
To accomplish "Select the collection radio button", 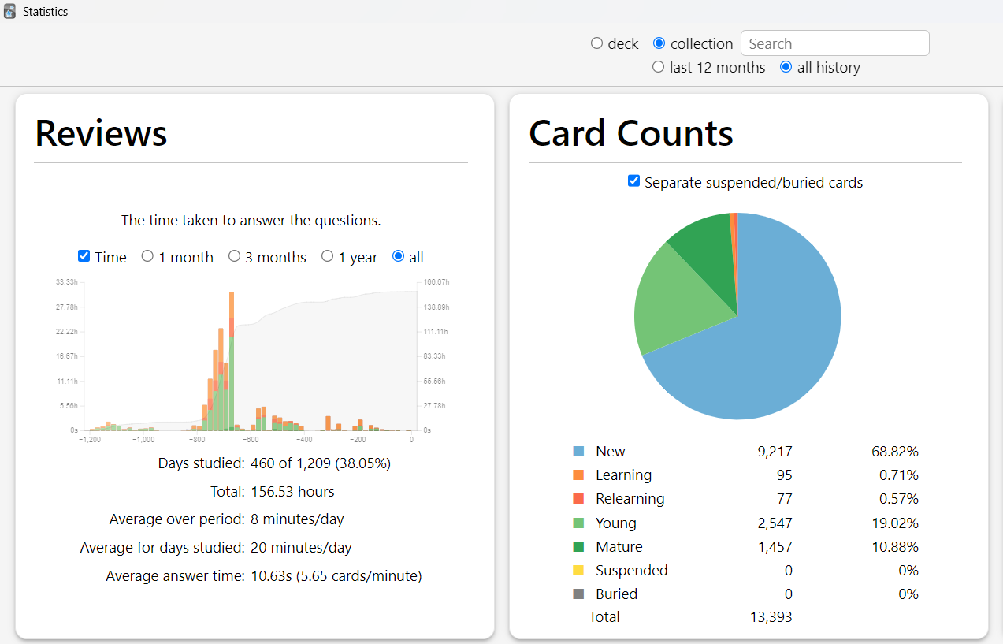I will 659,43.
